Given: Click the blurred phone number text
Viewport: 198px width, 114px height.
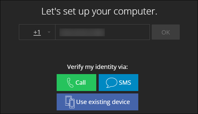Looking at the screenshot, I should [82, 32].
